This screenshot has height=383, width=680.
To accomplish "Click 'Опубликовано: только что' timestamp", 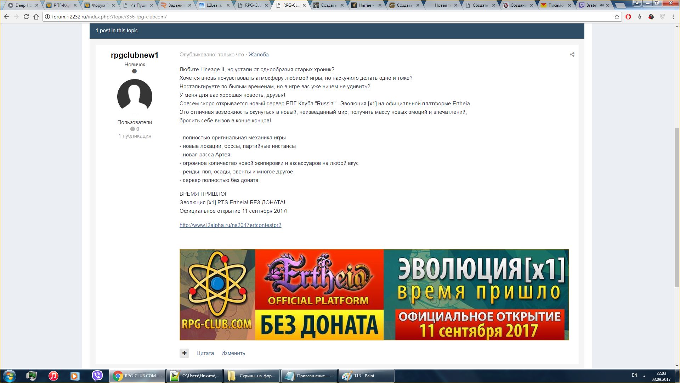I will coord(211,55).
